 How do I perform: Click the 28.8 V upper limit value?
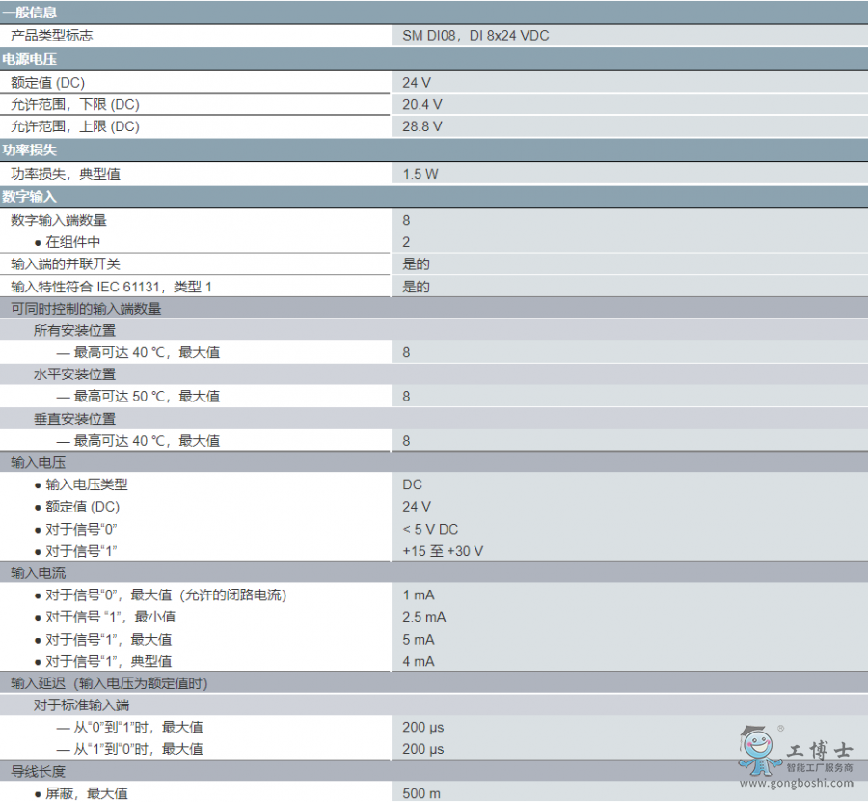[422, 126]
